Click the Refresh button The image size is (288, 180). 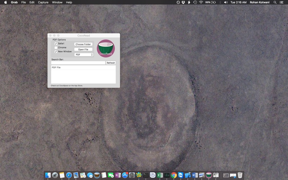point(111,63)
